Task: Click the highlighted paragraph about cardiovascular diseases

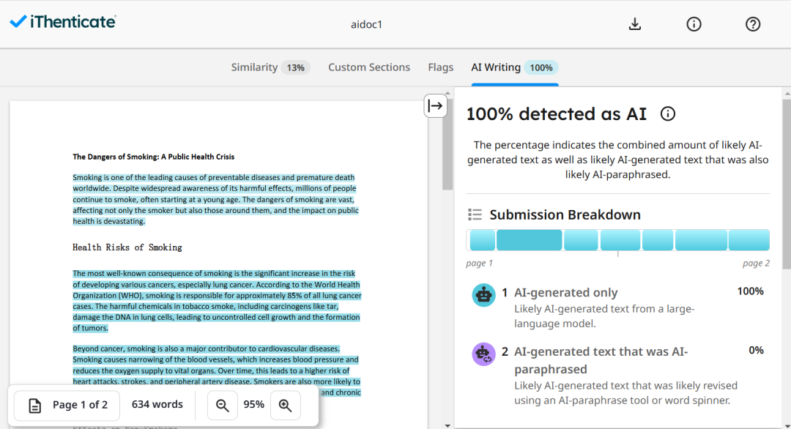Action: click(x=216, y=370)
